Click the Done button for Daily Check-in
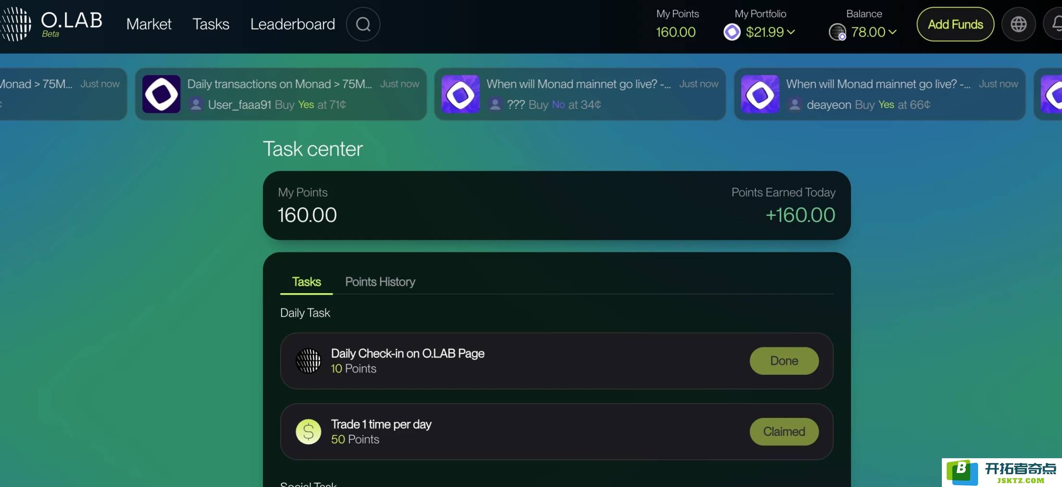 click(784, 361)
